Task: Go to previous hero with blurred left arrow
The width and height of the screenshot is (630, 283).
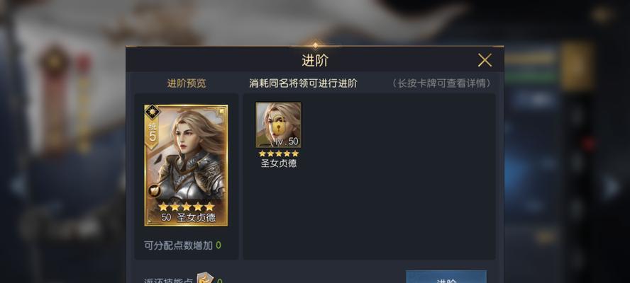Action: (x=18, y=186)
